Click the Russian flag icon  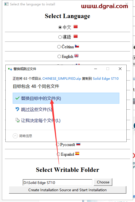pos(78,144)
